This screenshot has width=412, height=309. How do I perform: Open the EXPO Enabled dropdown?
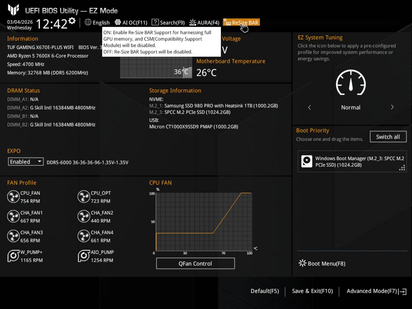pyautogui.click(x=26, y=162)
